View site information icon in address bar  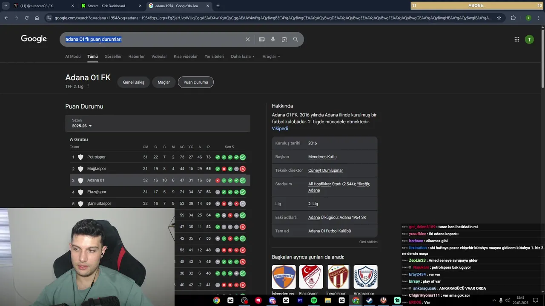pos(49,18)
